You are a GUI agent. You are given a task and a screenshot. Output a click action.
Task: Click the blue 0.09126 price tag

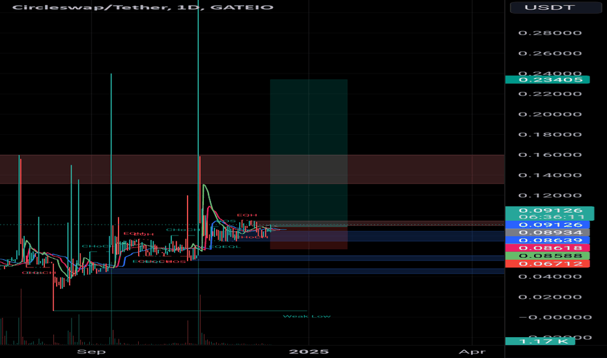547,225
